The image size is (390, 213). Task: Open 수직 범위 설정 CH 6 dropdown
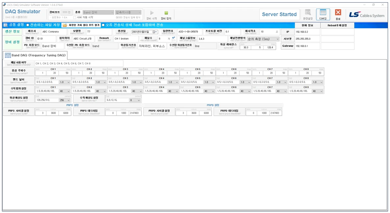[245, 91]
